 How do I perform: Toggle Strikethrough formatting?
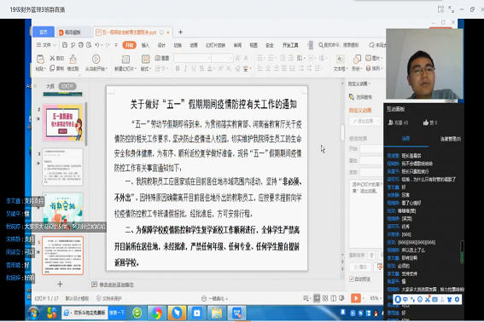pyautogui.click(x=201, y=68)
